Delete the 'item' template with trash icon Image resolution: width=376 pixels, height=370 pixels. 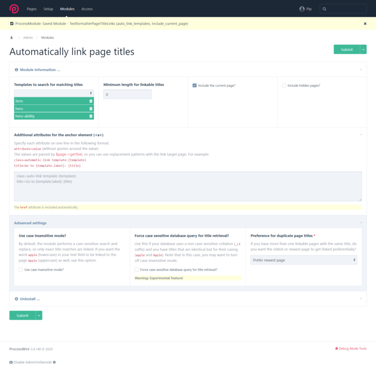[91, 101]
